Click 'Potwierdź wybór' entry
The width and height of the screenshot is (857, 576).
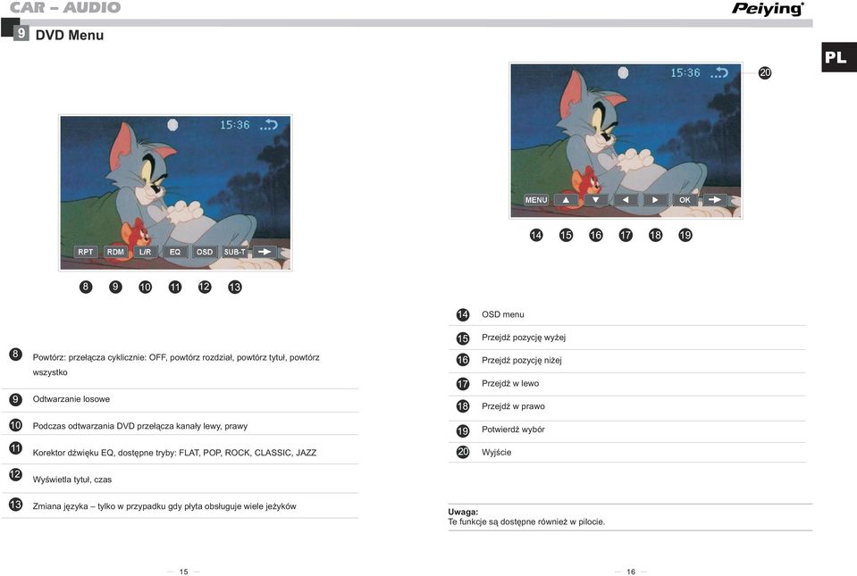513,430
